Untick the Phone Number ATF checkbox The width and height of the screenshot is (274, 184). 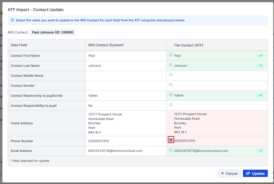(171, 140)
